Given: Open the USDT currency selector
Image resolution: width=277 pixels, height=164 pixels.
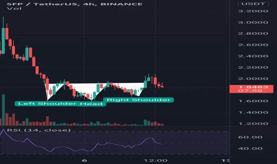Looking at the screenshot, I should [x=253, y=4].
